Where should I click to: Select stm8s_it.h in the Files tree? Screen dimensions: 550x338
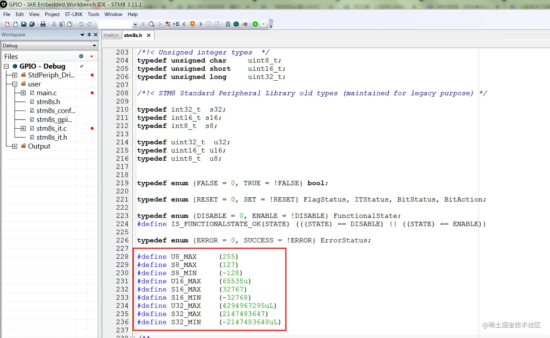52,137
